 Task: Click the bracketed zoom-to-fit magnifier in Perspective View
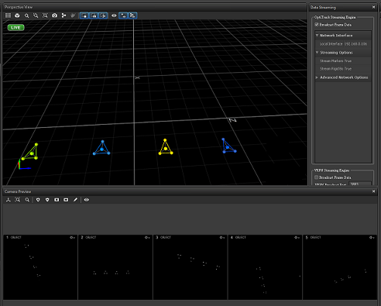coord(45,15)
